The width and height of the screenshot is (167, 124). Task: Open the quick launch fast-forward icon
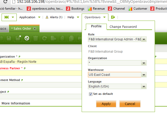click(x=7, y=17)
